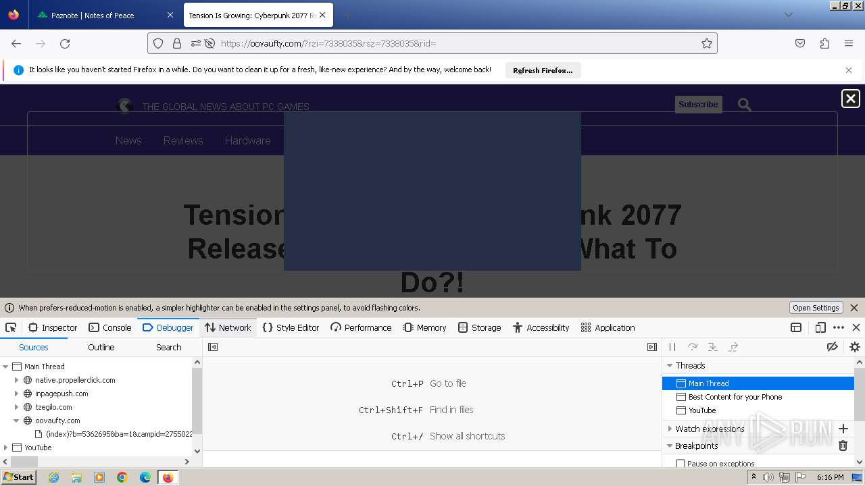Open Extensions puzzle icon

click(824, 43)
